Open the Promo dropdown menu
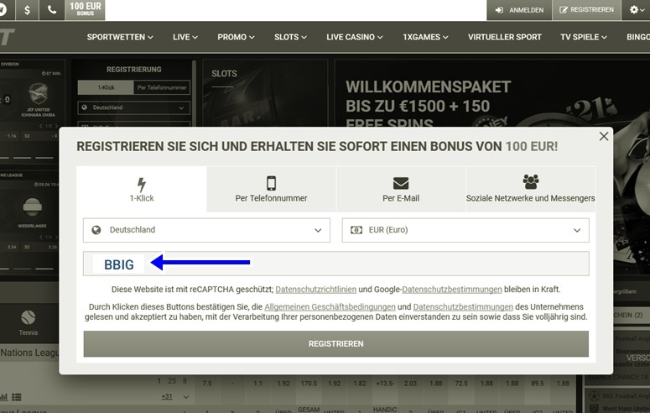The image size is (650, 413). click(x=236, y=38)
